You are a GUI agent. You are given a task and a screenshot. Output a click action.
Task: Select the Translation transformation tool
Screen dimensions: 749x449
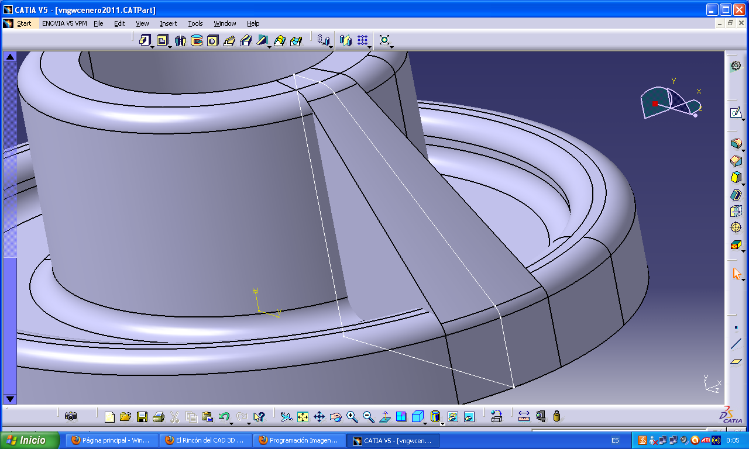(x=322, y=40)
